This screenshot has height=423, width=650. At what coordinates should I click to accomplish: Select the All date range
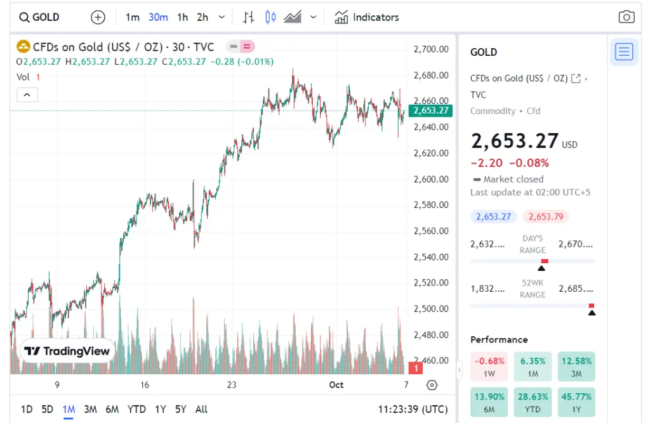[x=201, y=409]
